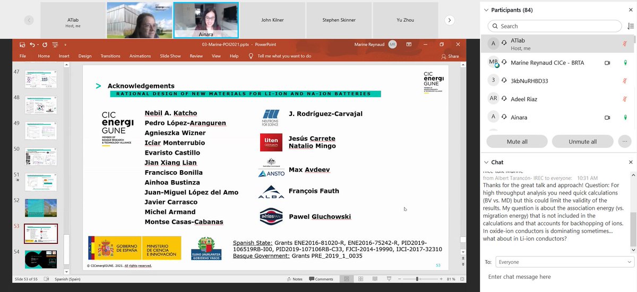
Task: Go to previous video strip participants
Action: coord(29,20)
